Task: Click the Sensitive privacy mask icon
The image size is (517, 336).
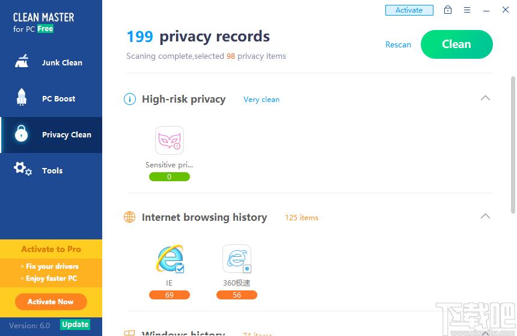Action: (x=170, y=140)
